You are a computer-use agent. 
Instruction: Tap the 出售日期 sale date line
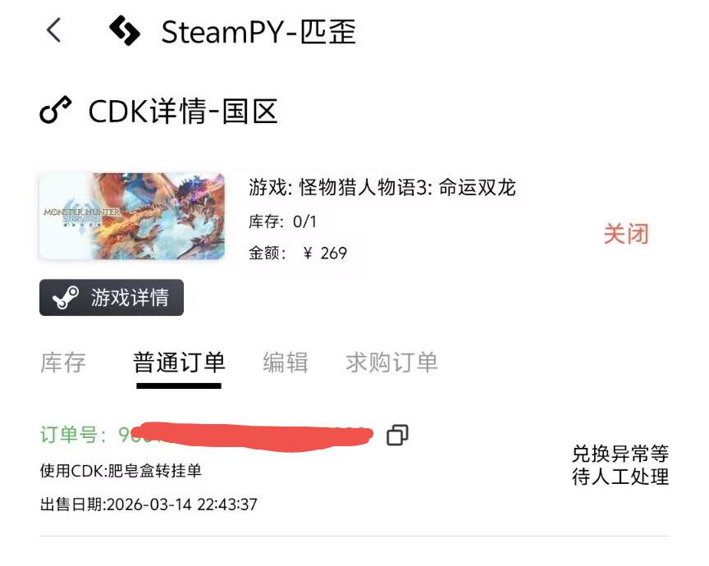tap(149, 504)
